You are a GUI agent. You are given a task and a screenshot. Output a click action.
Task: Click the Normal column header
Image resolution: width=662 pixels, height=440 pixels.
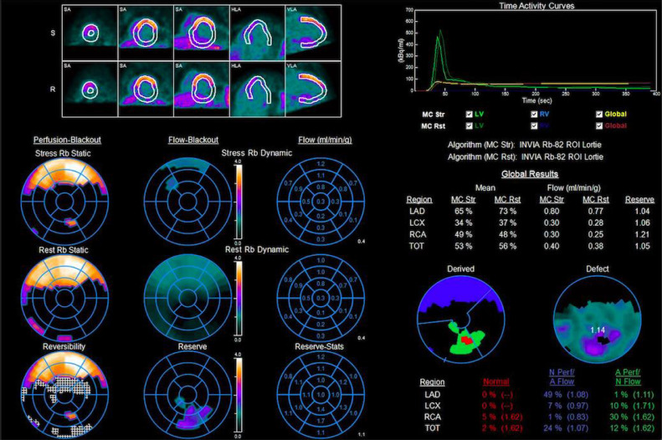pos(496,381)
